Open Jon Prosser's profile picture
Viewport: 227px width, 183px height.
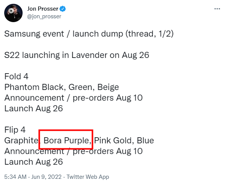click(x=13, y=13)
